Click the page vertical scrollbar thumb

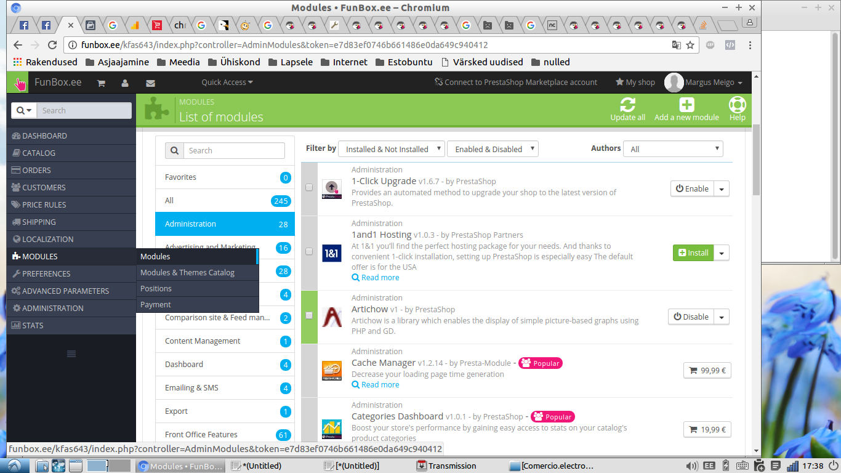pyautogui.click(x=756, y=160)
